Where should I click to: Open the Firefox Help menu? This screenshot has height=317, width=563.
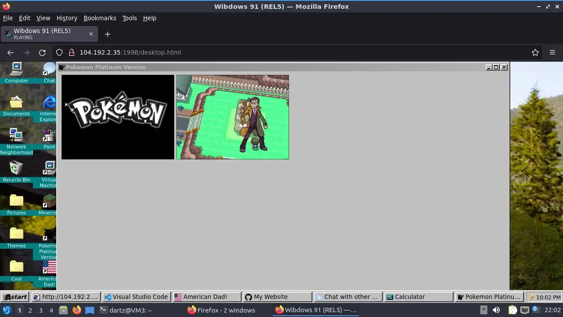click(150, 18)
